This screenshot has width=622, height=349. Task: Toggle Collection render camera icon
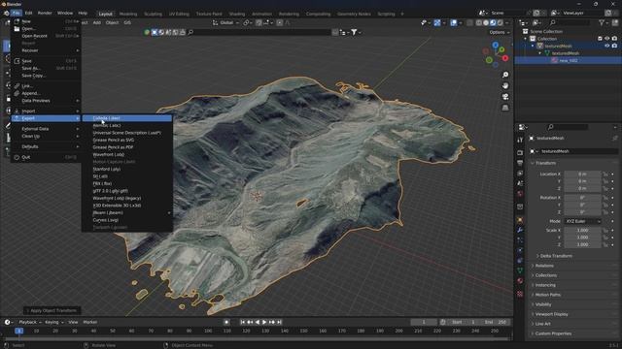(x=614, y=39)
